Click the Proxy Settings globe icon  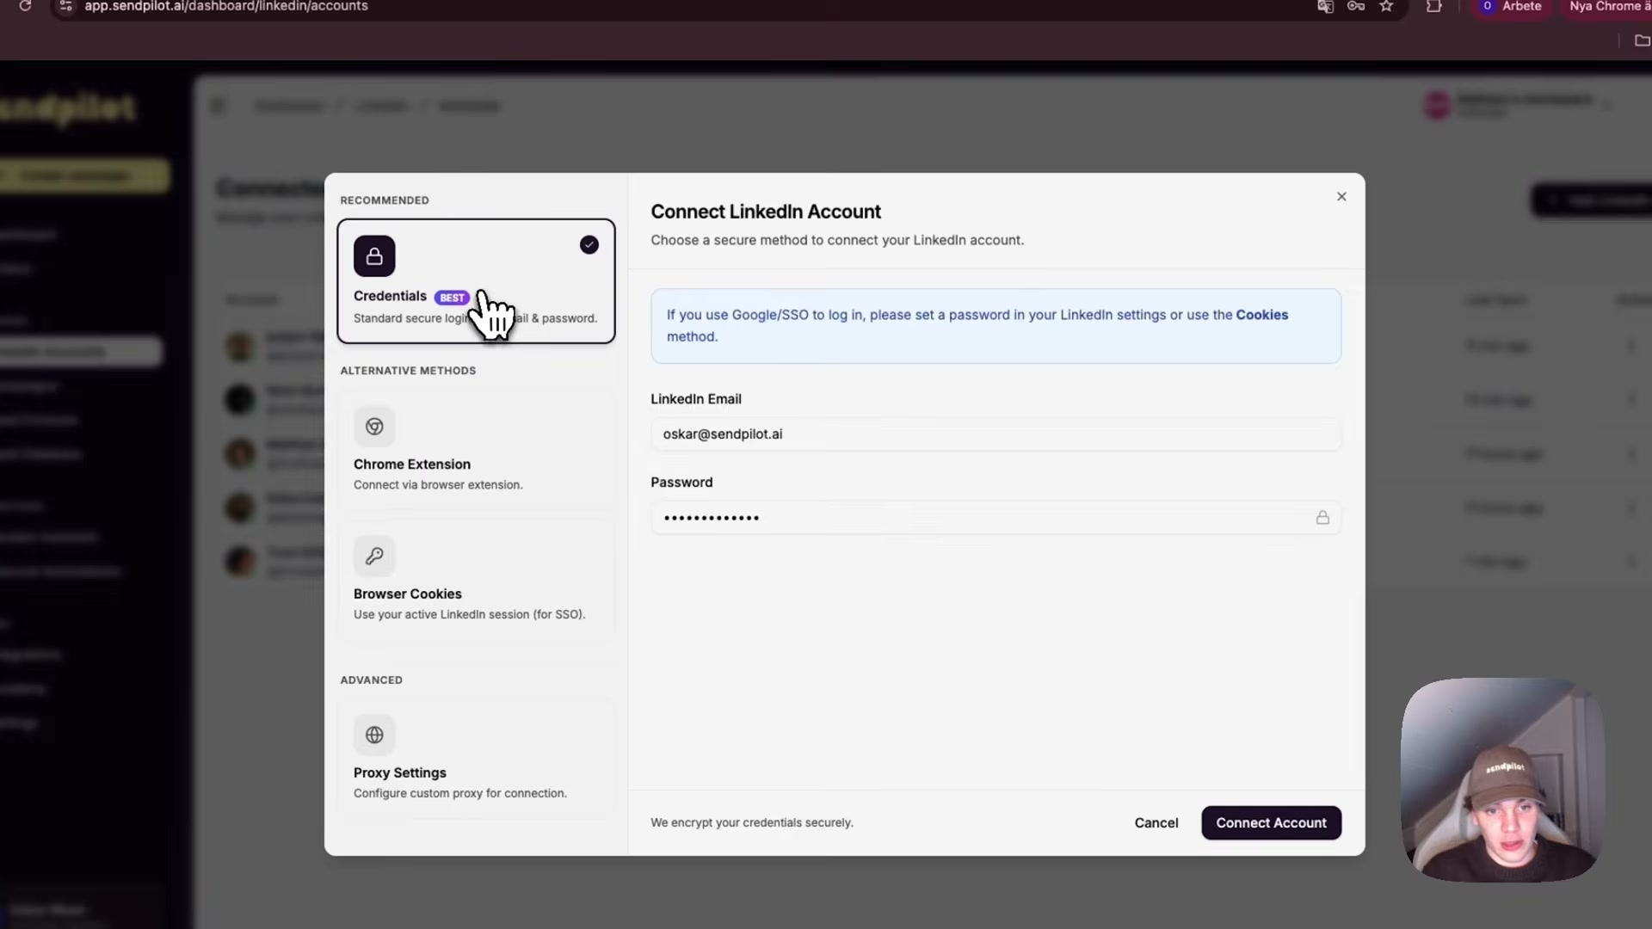point(374,735)
